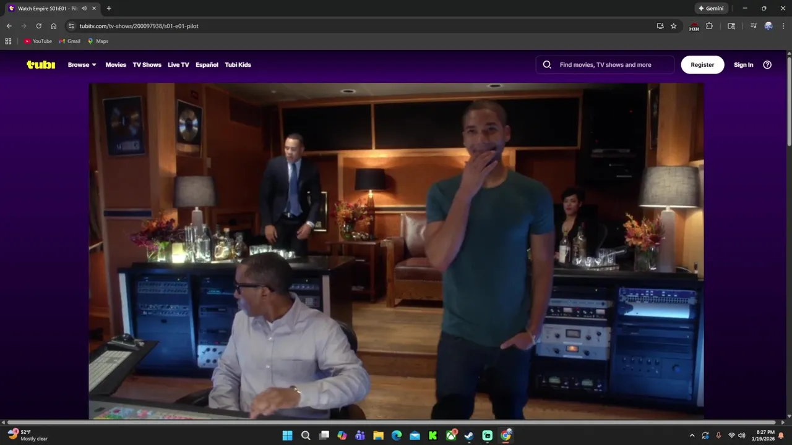Open the red extension with 11331 badge
This screenshot has width=792, height=445.
(694, 27)
